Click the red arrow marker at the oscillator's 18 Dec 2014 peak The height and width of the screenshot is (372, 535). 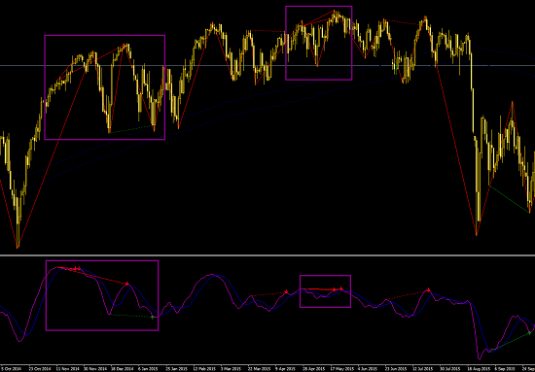(x=126, y=284)
